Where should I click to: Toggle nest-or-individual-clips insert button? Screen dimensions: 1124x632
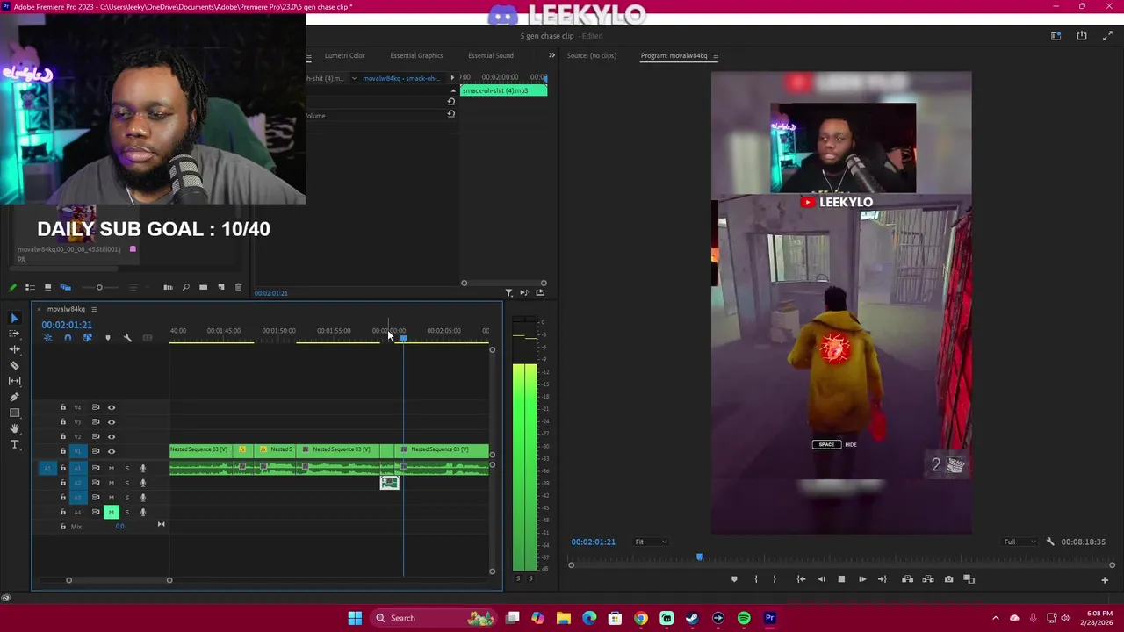[47, 338]
